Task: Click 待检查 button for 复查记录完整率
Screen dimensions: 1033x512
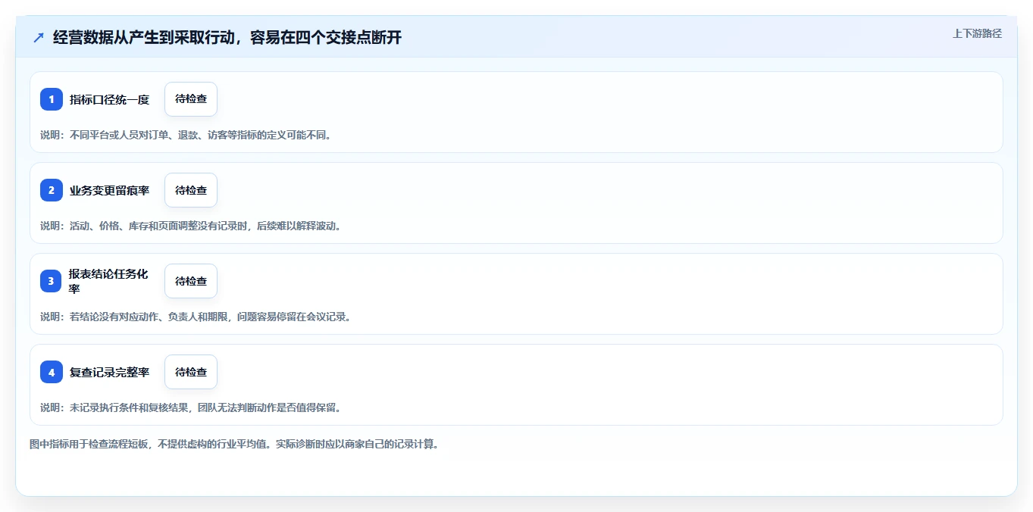Action: point(191,372)
